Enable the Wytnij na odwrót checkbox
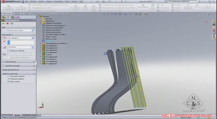Image resolution: width=217 pixels, height=119 pixels. pyautogui.click(x=8, y=51)
